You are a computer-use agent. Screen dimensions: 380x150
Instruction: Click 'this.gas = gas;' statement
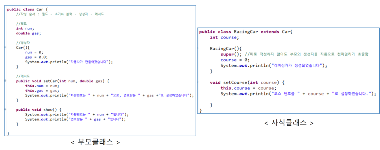(42, 90)
